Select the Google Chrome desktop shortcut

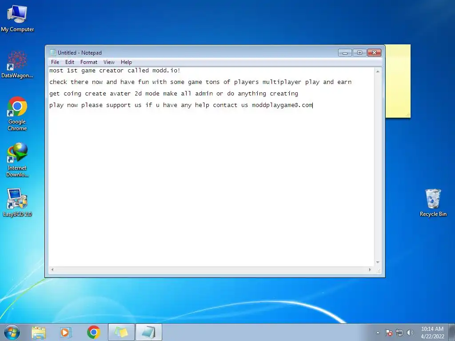[17, 113]
